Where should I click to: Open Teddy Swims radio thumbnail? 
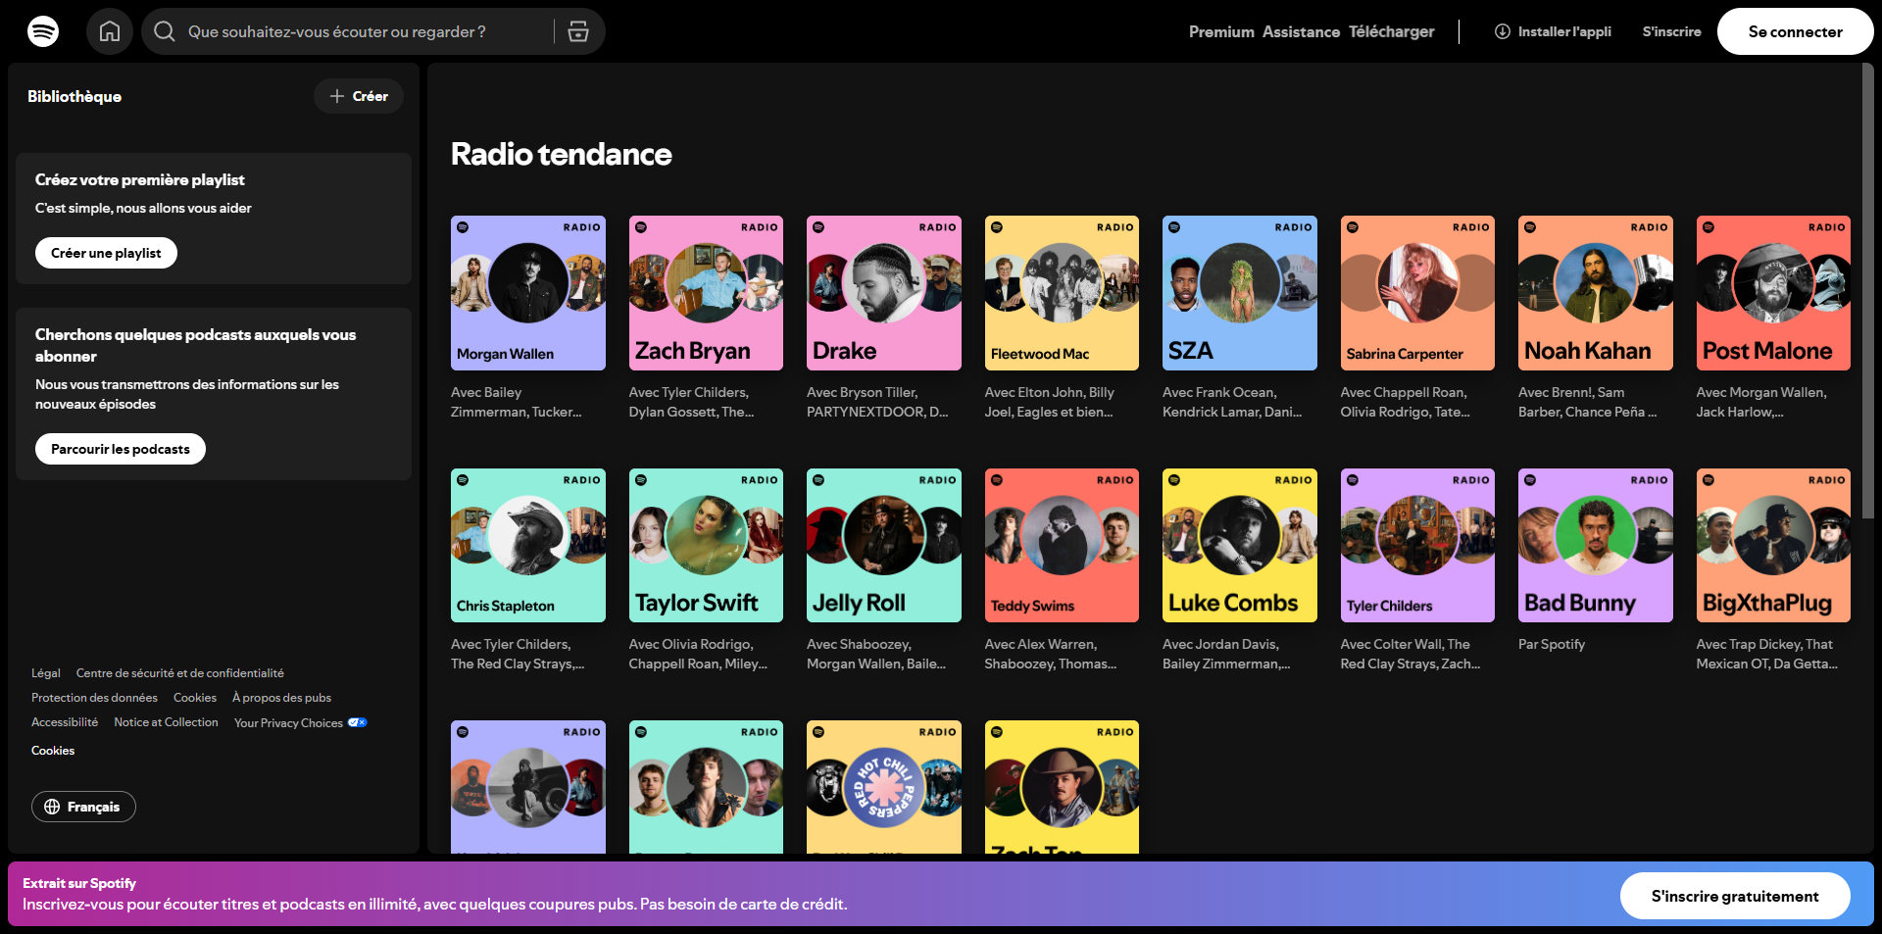pos(1062,545)
